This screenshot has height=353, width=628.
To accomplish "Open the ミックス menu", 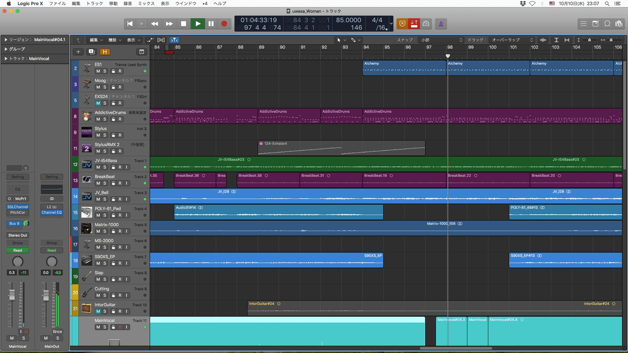I will [x=146, y=4].
